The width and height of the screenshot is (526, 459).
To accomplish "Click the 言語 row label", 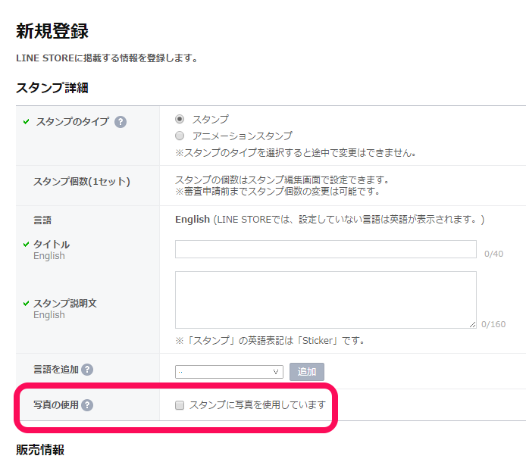I will pos(42,220).
